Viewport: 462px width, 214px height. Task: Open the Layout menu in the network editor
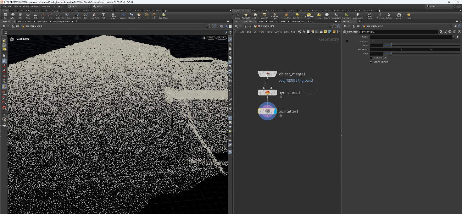(x=278, y=32)
